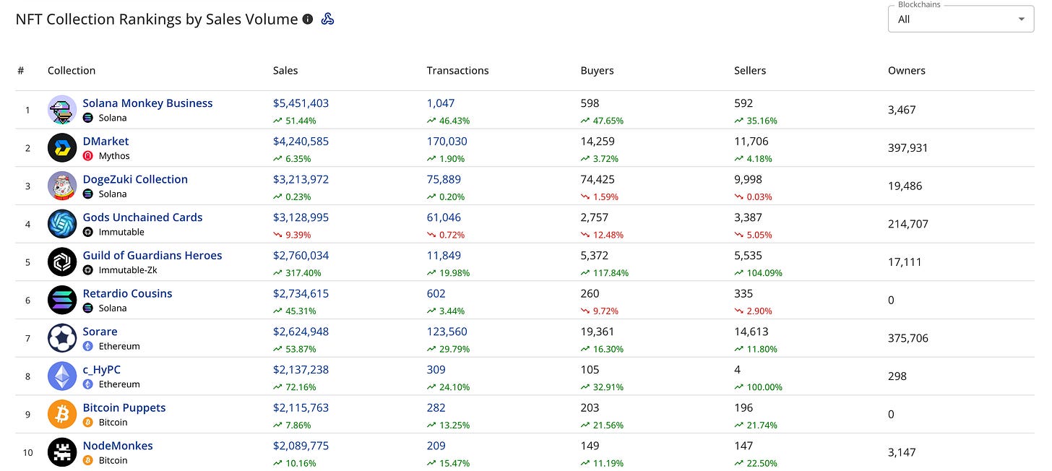Click the Solana chain icon under DogeZuki Collection
Viewport: 1052px width, 471px height.
(88, 194)
